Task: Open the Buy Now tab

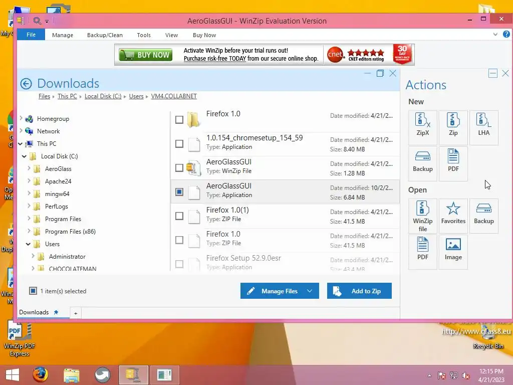Action: click(204, 35)
